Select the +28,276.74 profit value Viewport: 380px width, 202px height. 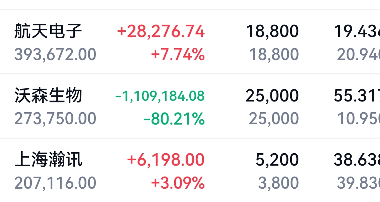click(x=161, y=31)
